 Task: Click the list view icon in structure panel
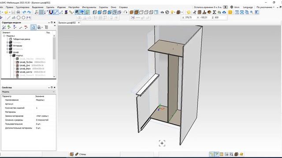click(46, 27)
